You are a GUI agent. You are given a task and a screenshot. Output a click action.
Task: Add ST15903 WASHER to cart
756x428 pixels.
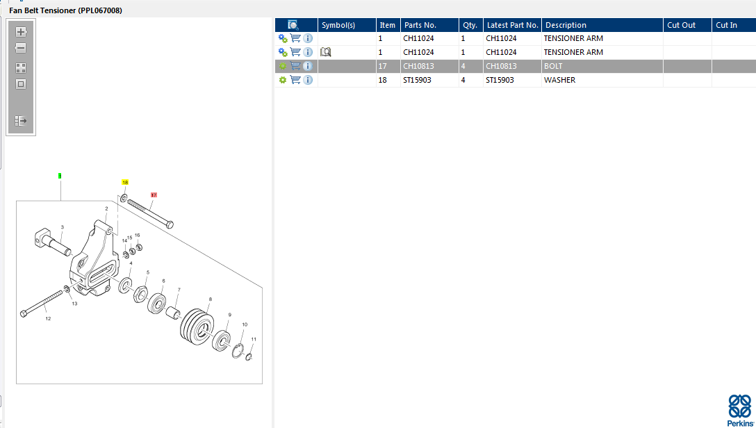pyautogui.click(x=295, y=80)
